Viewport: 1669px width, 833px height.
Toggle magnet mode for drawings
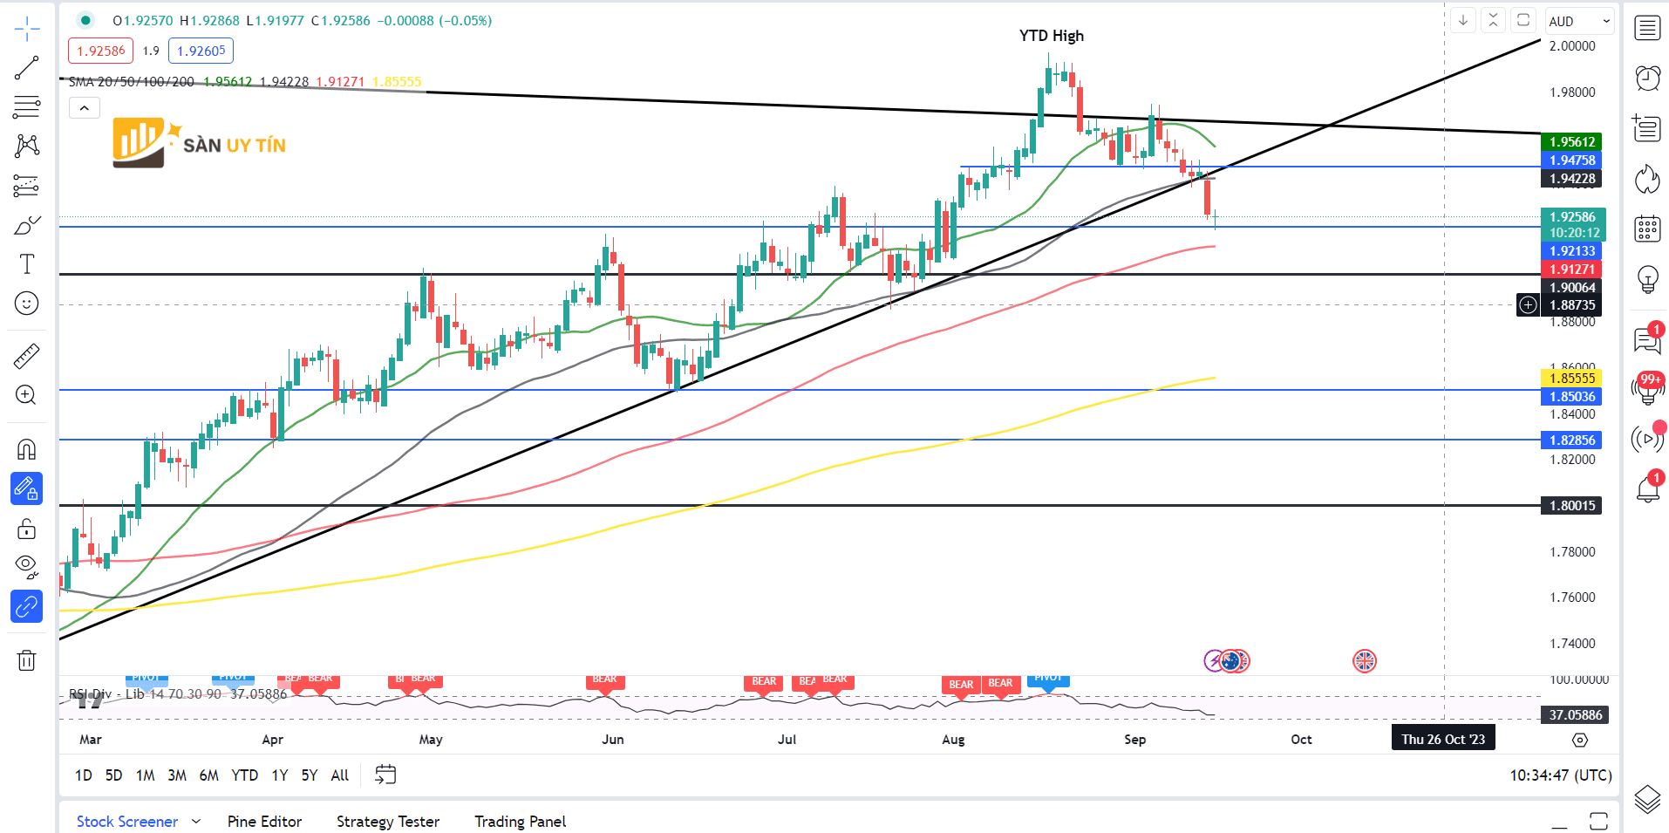[x=27, y=449]
